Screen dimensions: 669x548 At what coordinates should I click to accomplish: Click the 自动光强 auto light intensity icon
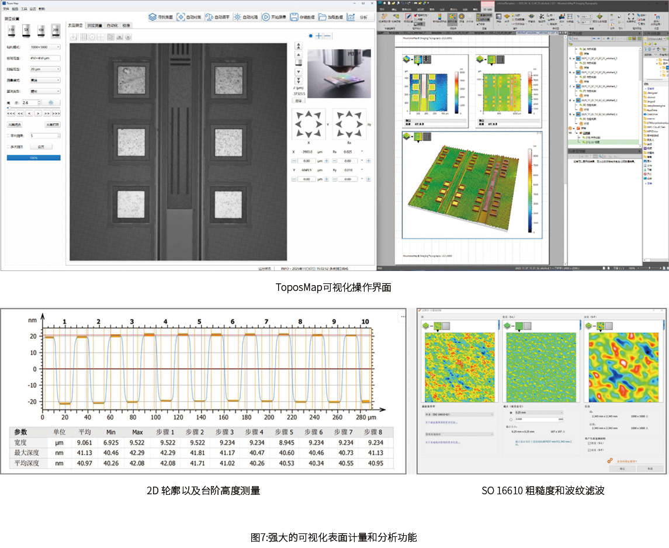238,18
